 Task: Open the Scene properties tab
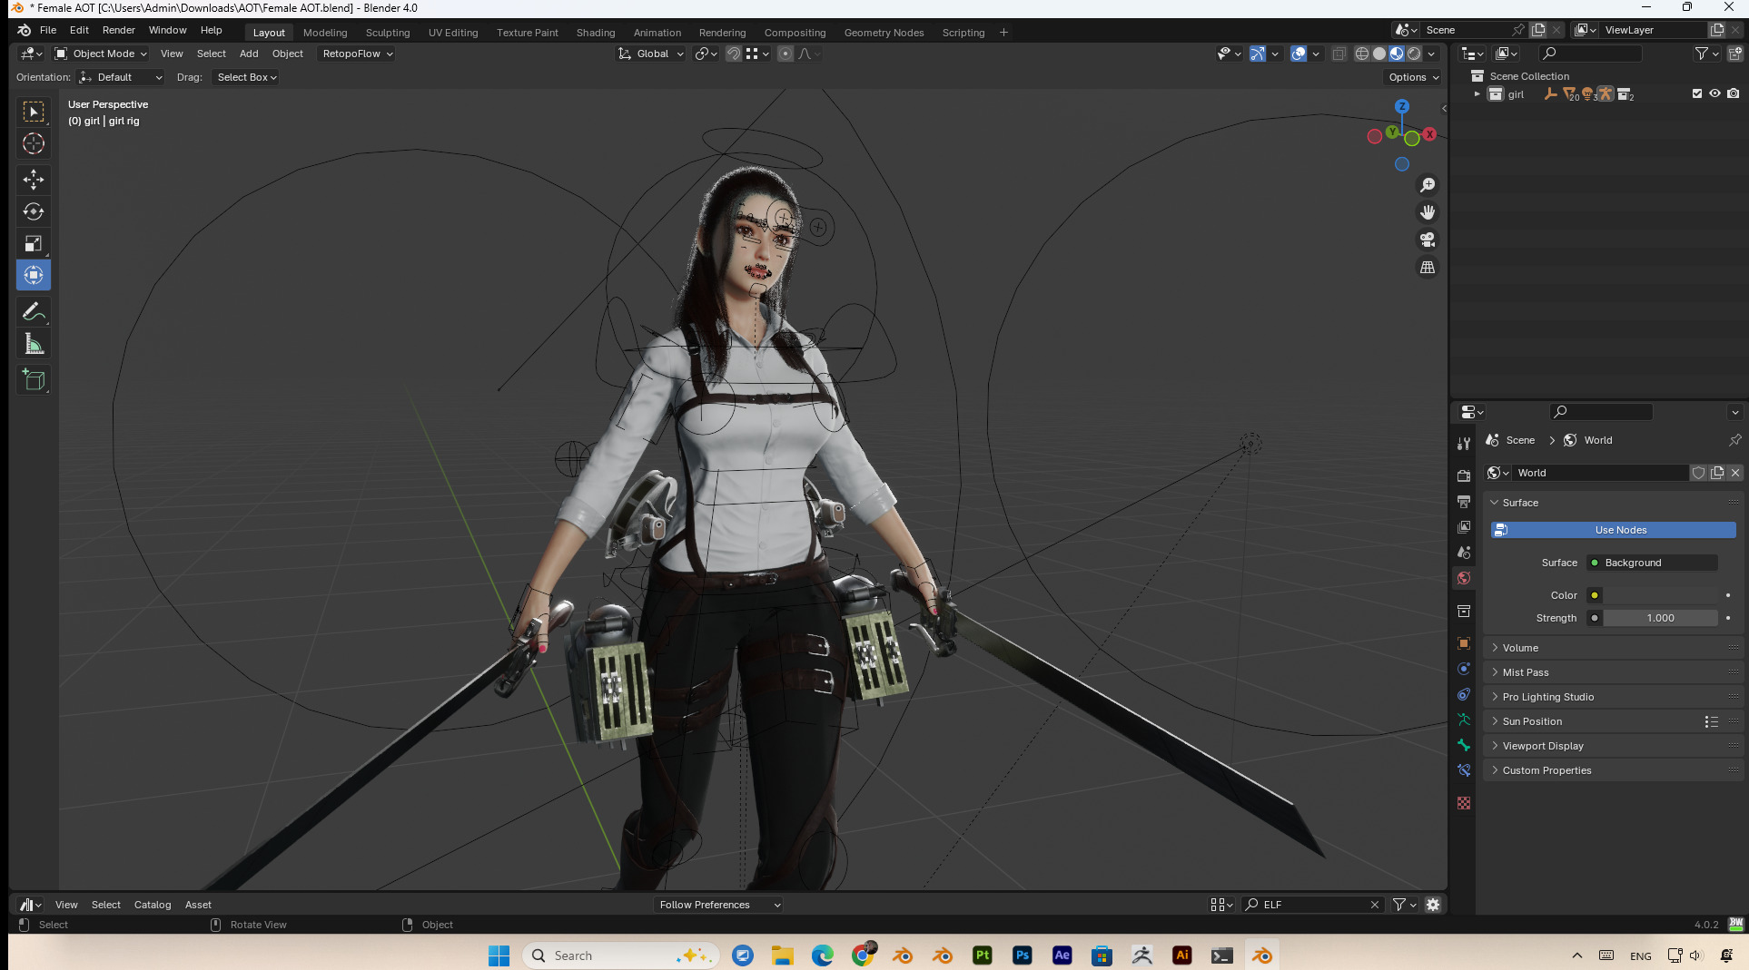tap(1464, 552)
